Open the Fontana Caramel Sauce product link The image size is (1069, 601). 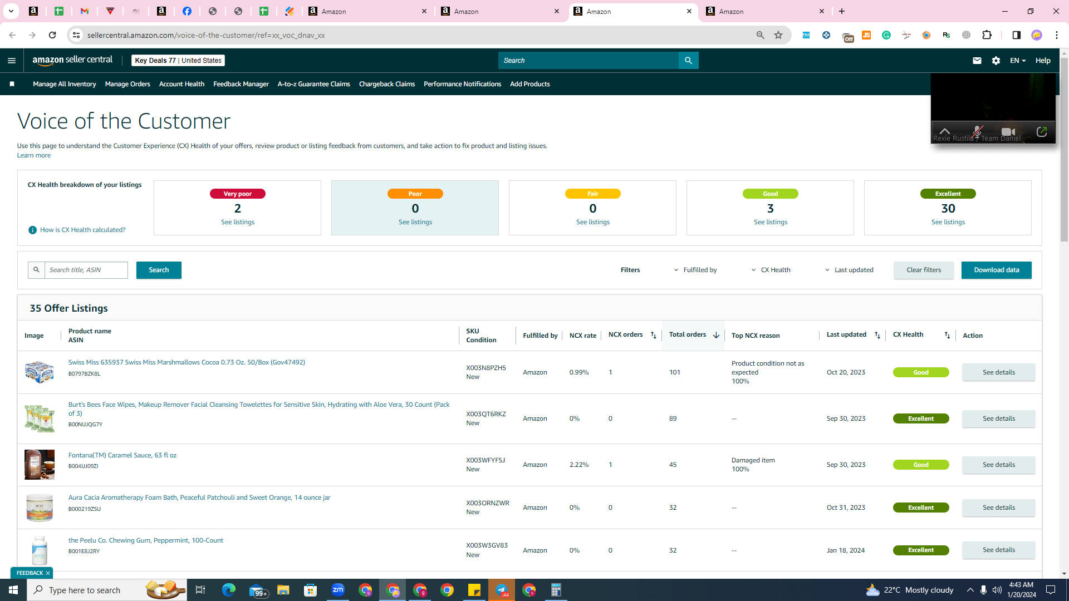122,455
